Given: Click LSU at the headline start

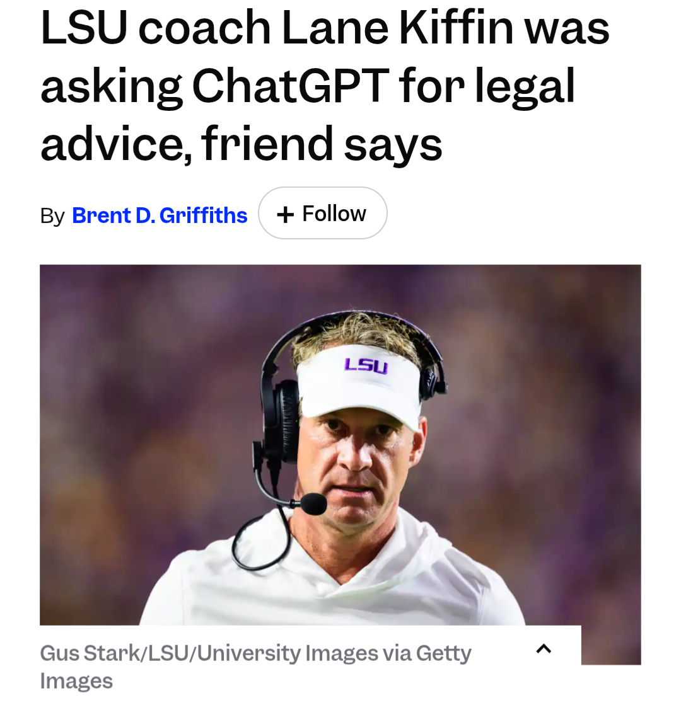Looking at the screenshot, I should pyautogui.click(x=84, y=28).
